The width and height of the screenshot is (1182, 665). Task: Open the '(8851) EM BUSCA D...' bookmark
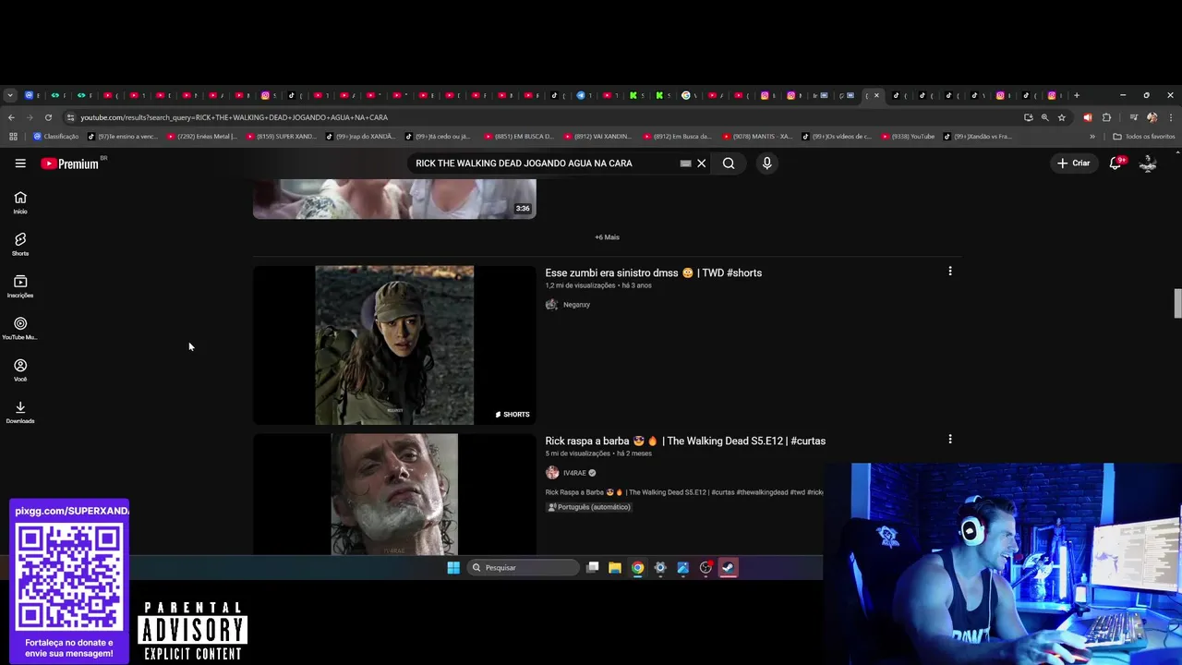tap(518, 137)
